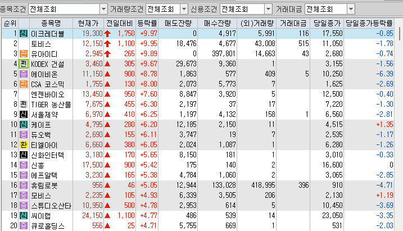Select stock name 이크레더블
Viewport: 403px width, 231px height.
(x=48, y=34)
